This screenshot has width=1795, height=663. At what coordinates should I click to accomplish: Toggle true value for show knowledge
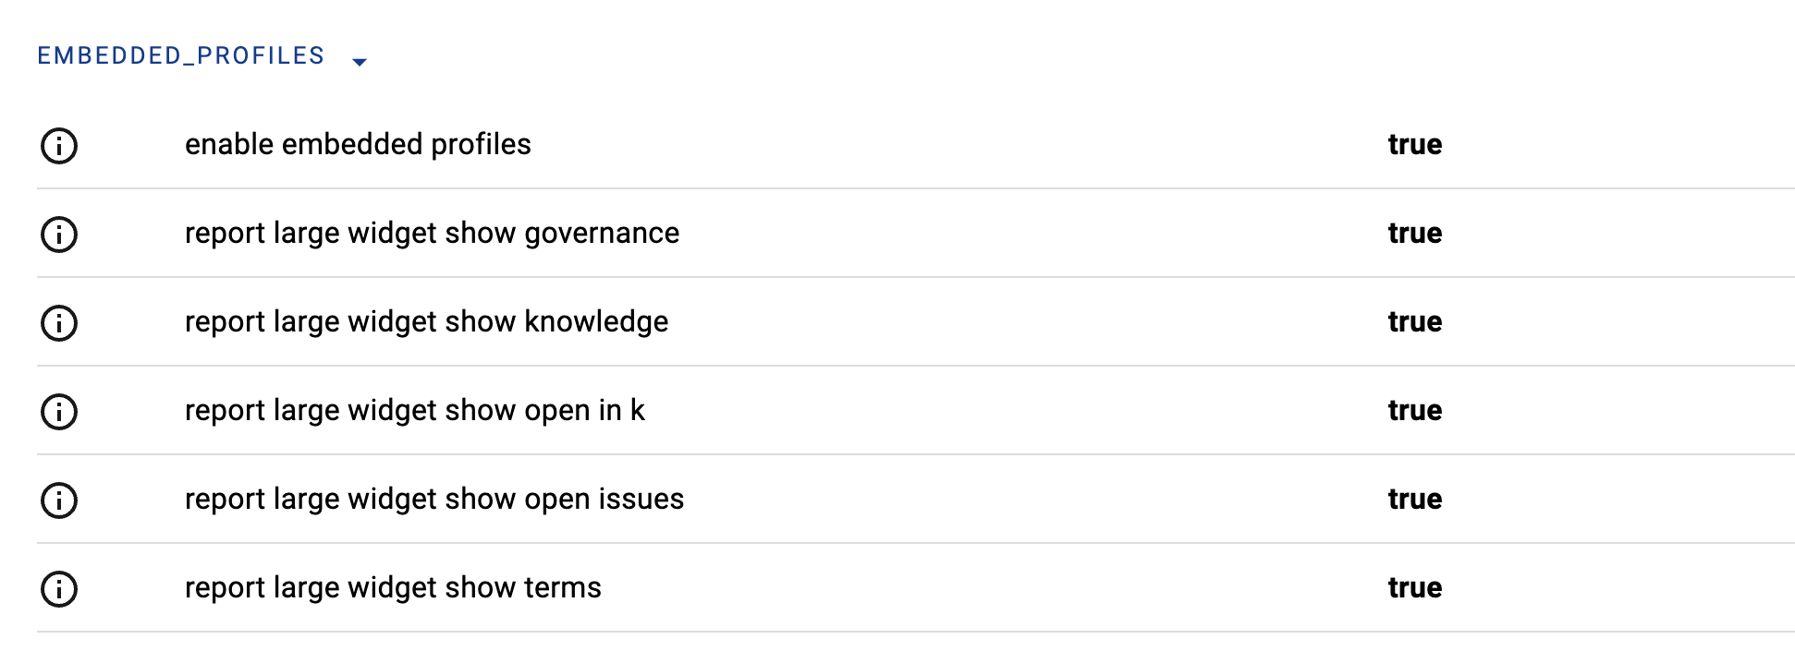[1414, 322]
